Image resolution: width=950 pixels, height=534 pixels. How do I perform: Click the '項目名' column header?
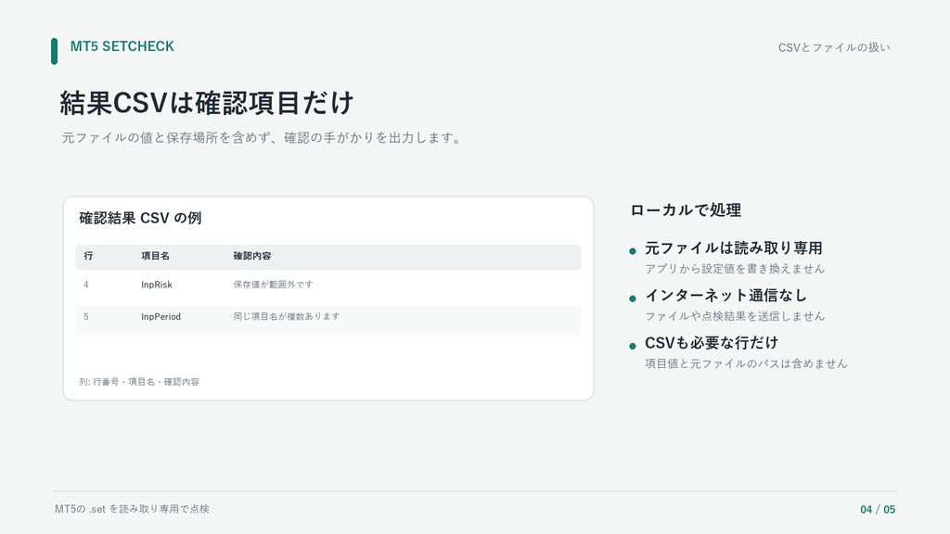[x=155, y=256]
